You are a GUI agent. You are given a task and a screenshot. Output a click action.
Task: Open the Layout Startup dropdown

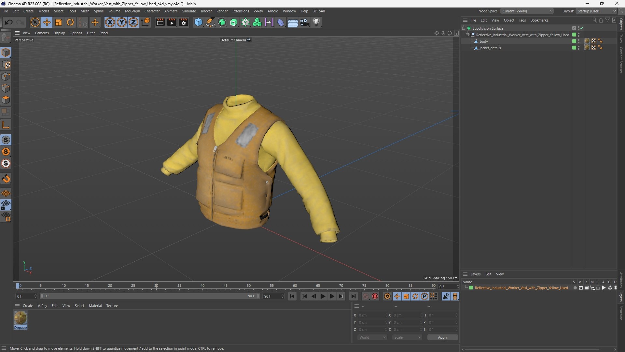[x=596, y=11]
